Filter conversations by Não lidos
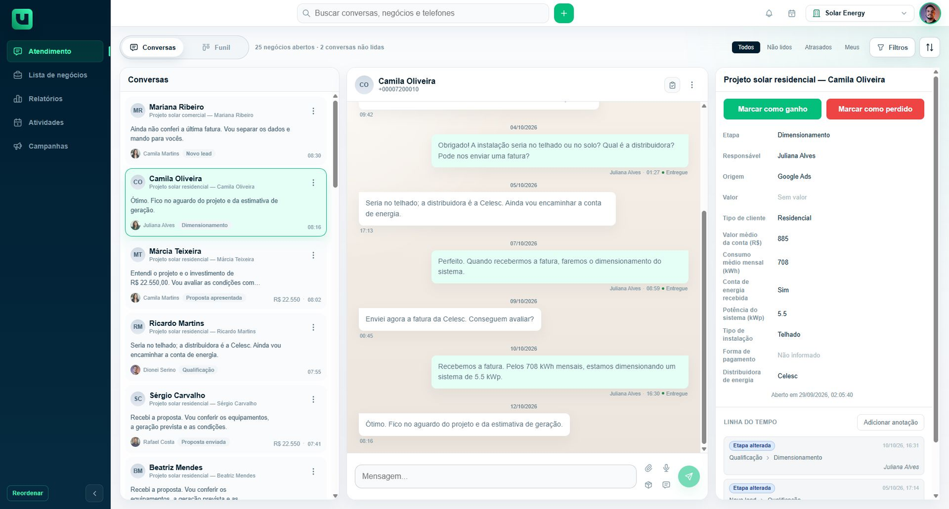The height and width of the screenshot is (509, 949). click(x=779, y=47)
